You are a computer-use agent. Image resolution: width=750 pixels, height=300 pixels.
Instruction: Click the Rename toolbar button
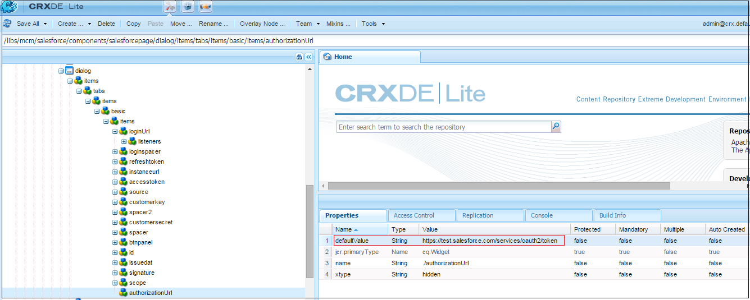[x=213, y=24]
